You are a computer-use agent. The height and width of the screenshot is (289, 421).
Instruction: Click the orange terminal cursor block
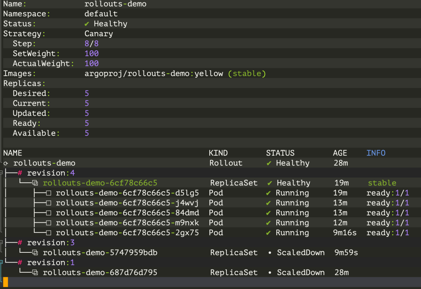click(5, 282)
